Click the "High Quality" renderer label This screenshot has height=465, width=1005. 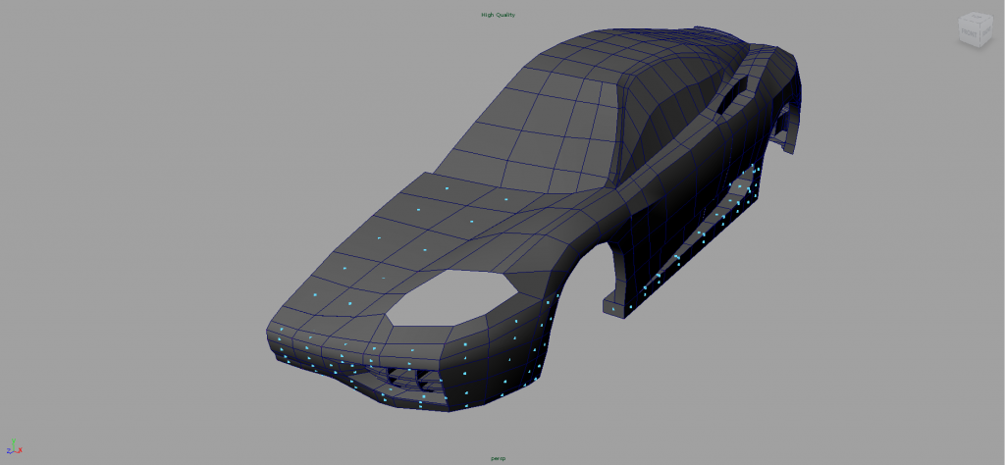click(498, 15)
